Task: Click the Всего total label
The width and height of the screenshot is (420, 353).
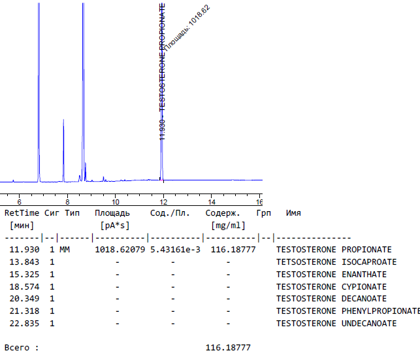Action: pos(22,348)
